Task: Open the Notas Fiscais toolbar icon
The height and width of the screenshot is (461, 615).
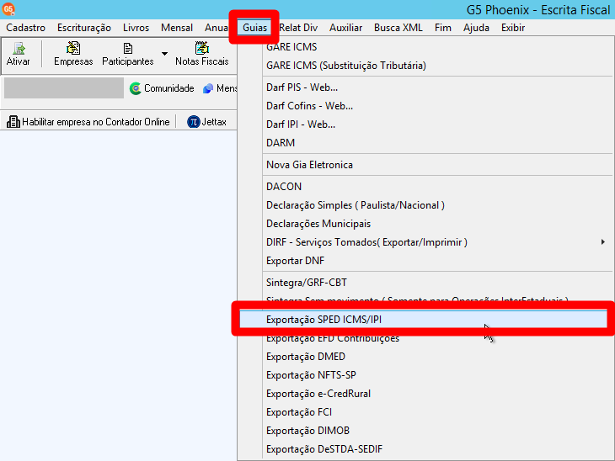Action: 202,54
